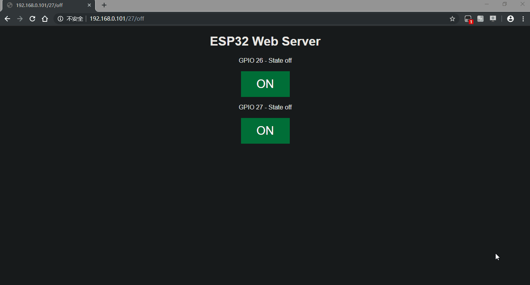The height and width of the screenshot is (285, 530).
Task: Turn ON GPIO 27
Action: (265, 131)
